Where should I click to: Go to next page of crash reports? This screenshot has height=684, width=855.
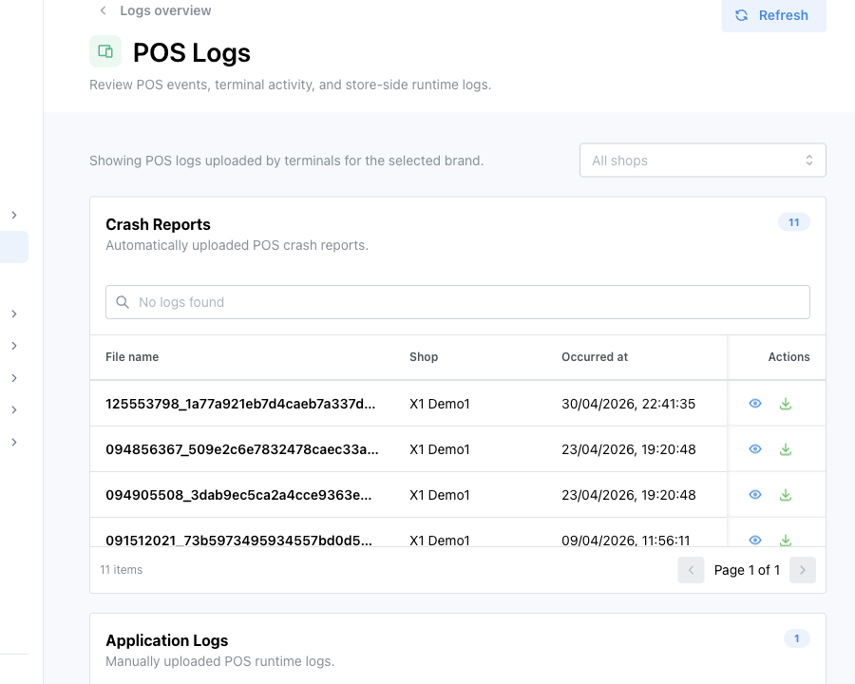click(802, 570)
